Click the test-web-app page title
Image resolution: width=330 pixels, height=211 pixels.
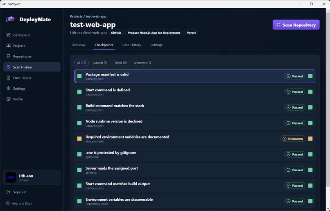pos(93,25)
